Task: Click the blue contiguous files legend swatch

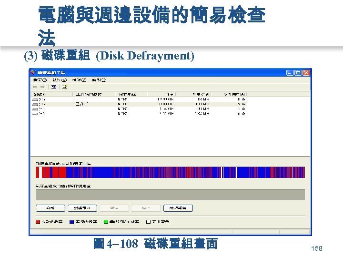Action: click(x=71, y=222)
